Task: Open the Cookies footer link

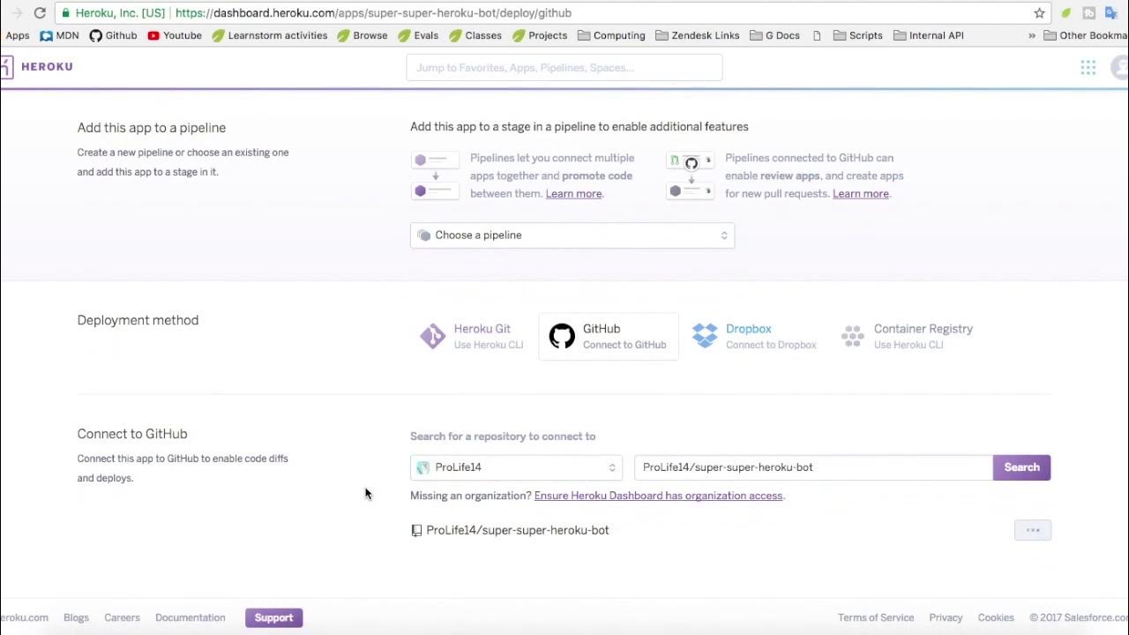Action: pos(996,617)
